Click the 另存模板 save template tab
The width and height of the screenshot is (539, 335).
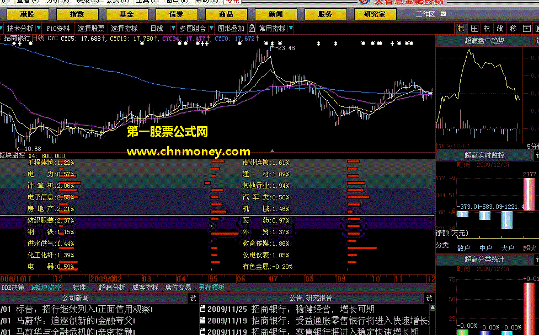point(211,288)
